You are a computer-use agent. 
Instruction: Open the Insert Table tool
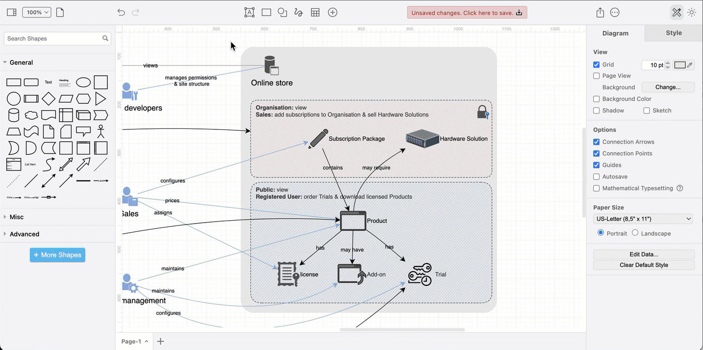point(315,12)
